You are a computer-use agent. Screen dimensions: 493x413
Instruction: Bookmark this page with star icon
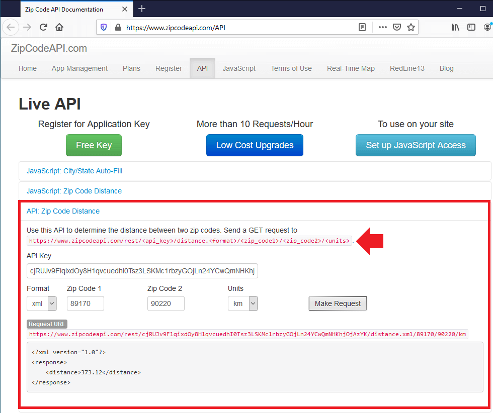[411, 27]
